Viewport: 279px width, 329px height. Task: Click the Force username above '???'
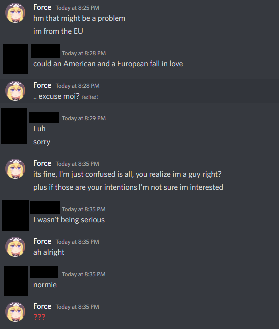pyautogui.click(x=42, y=306)
